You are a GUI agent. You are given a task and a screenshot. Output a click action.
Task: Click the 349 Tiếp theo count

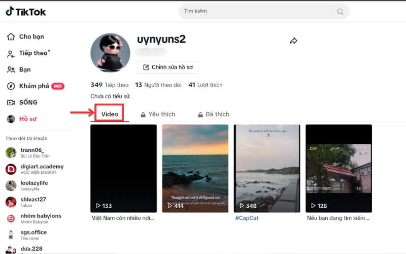click(110, 85)
